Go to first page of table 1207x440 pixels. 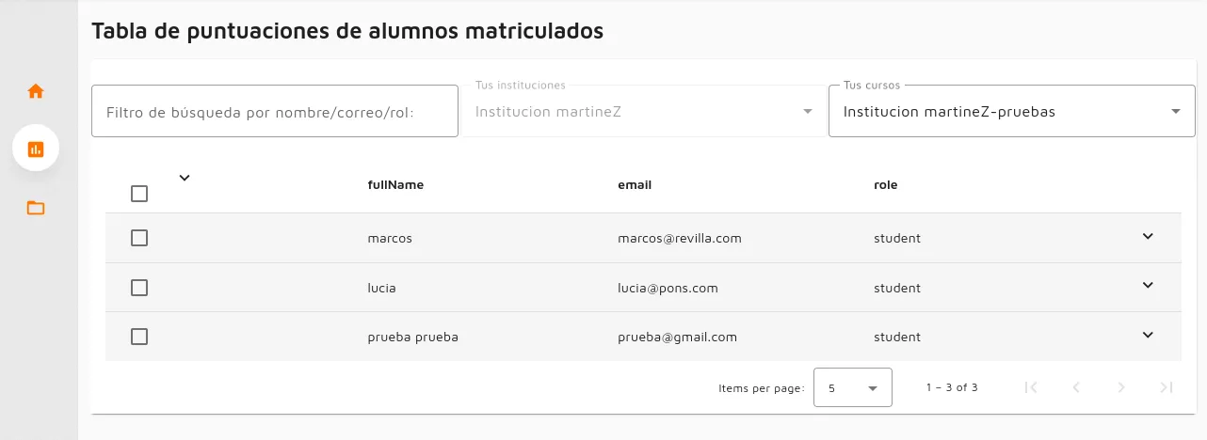pos(1031,387)
